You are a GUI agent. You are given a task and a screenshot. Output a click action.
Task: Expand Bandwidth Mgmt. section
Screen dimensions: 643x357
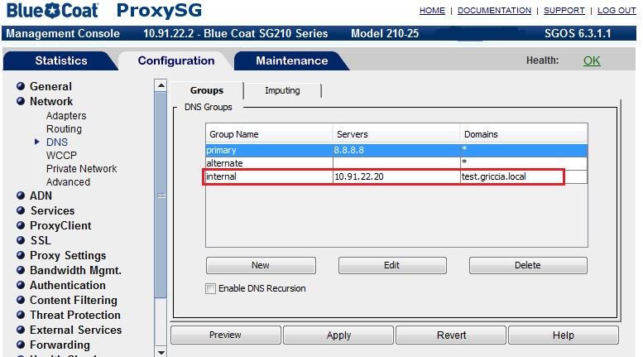75,270
